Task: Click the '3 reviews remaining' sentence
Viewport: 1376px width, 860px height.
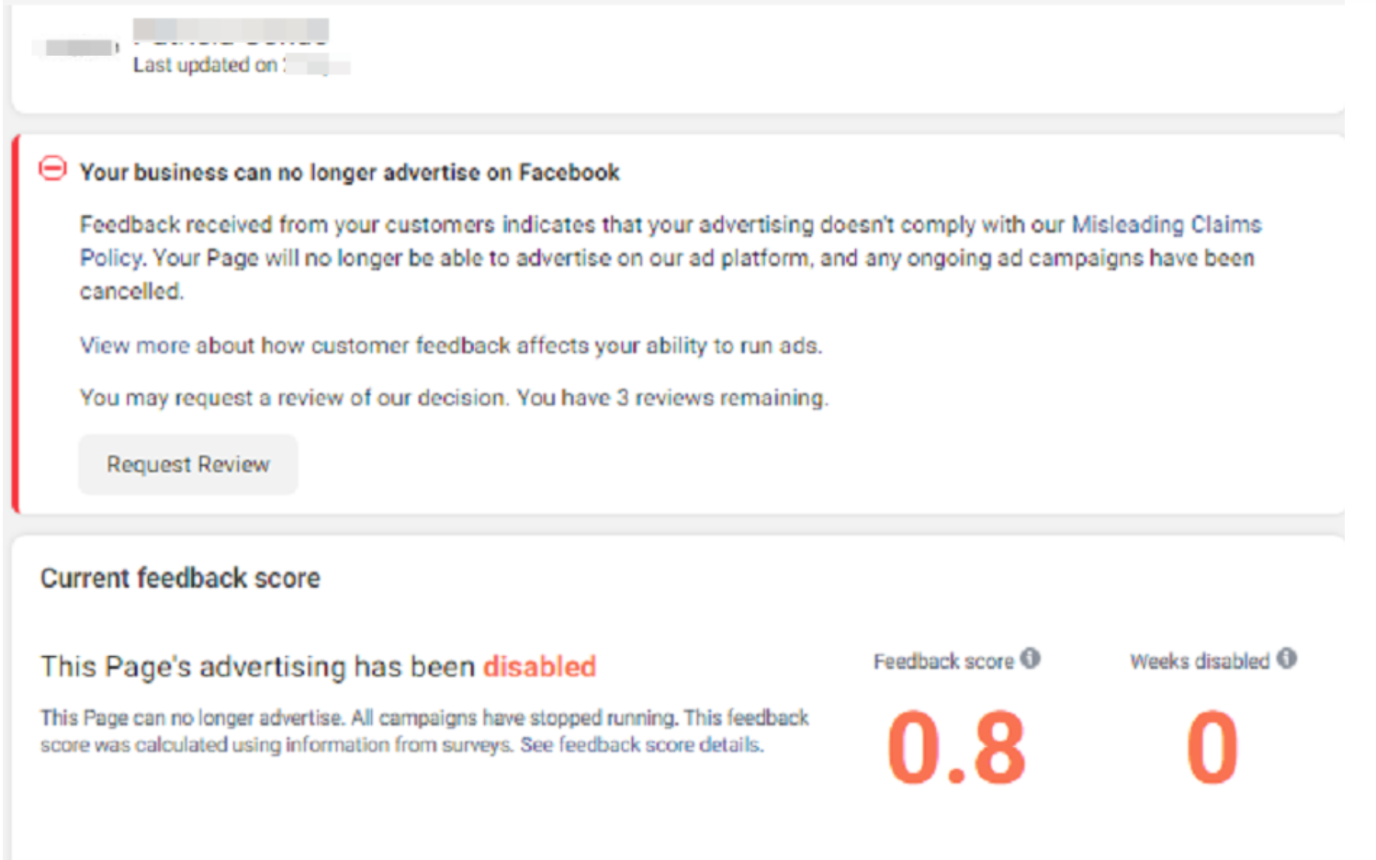Action: click(454, 398)
